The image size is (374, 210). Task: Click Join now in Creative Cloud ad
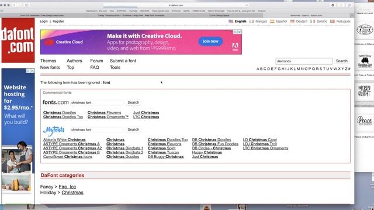pyautogui.click(x=210, y=41)
